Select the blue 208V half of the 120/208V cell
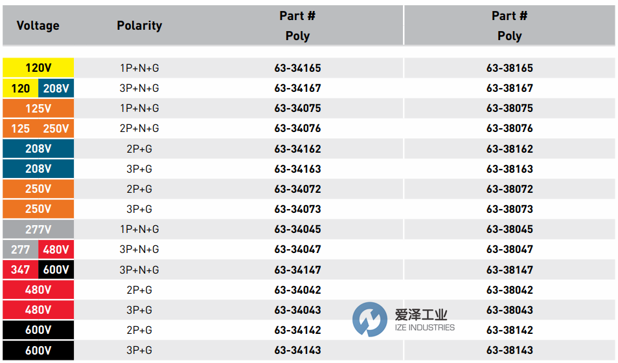Image resolution: width=618 pixels, height=363 pixels. (56, 88)
